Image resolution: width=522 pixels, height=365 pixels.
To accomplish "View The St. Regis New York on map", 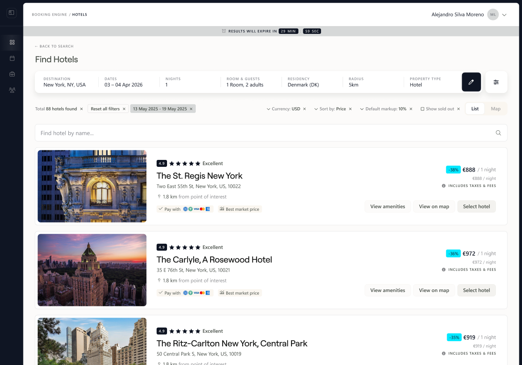I will click(434, 206).
